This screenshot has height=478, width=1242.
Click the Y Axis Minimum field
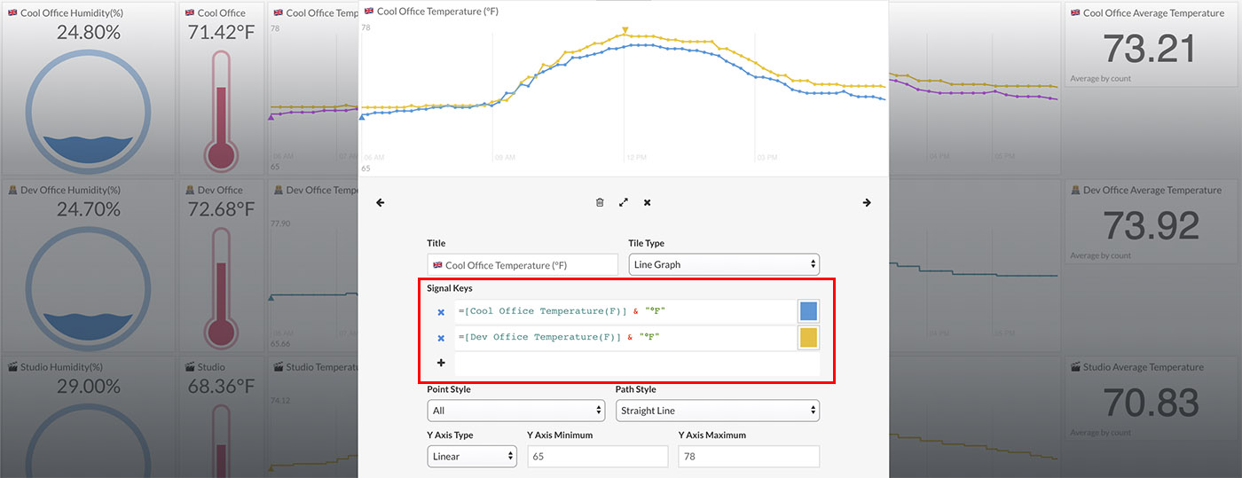tap(597, 457)
